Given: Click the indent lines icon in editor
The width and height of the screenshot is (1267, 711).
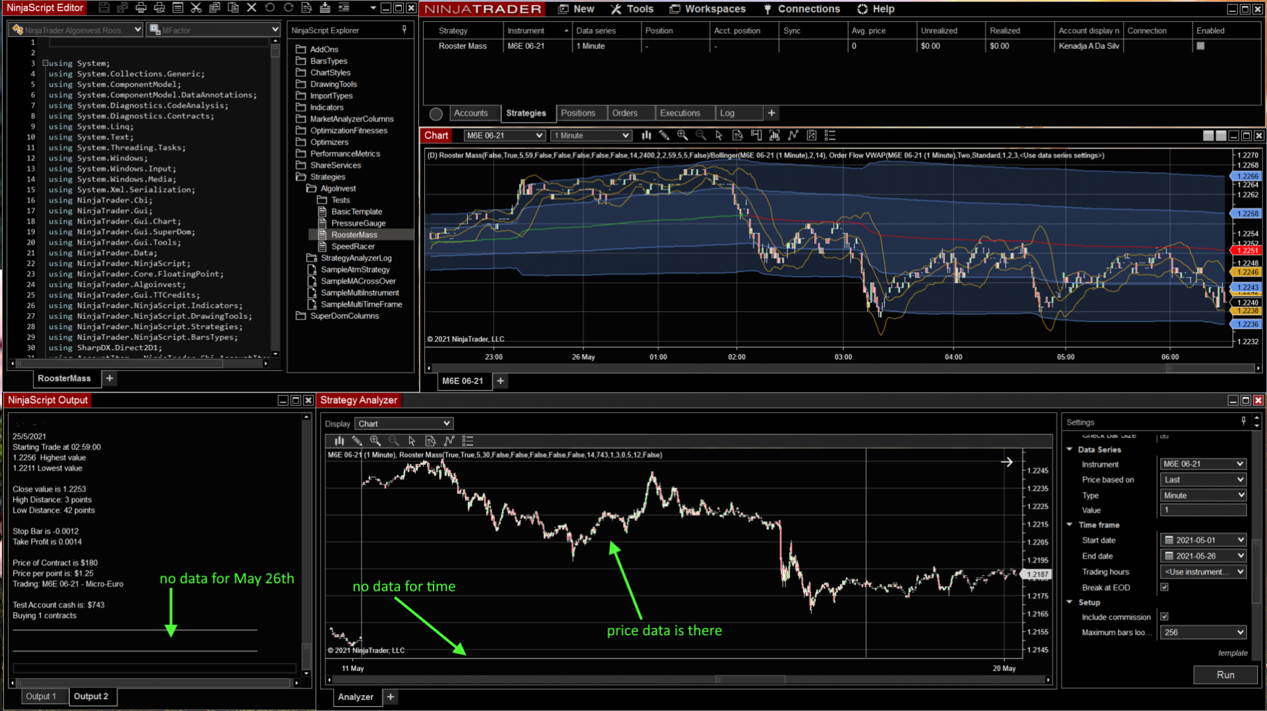Looking at the screenshot, I should (344, 8).
